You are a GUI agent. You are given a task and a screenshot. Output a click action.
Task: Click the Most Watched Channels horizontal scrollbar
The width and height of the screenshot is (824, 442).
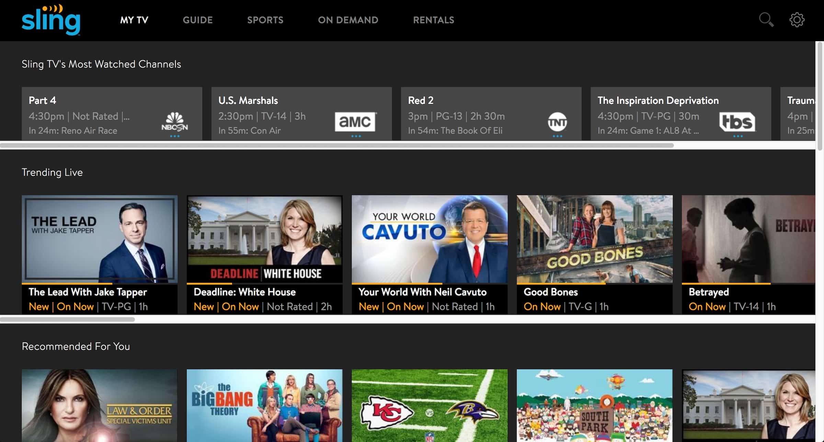[337, 145]
